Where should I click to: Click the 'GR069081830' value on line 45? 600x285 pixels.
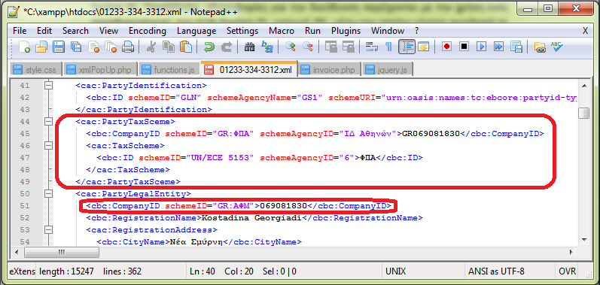431,134
